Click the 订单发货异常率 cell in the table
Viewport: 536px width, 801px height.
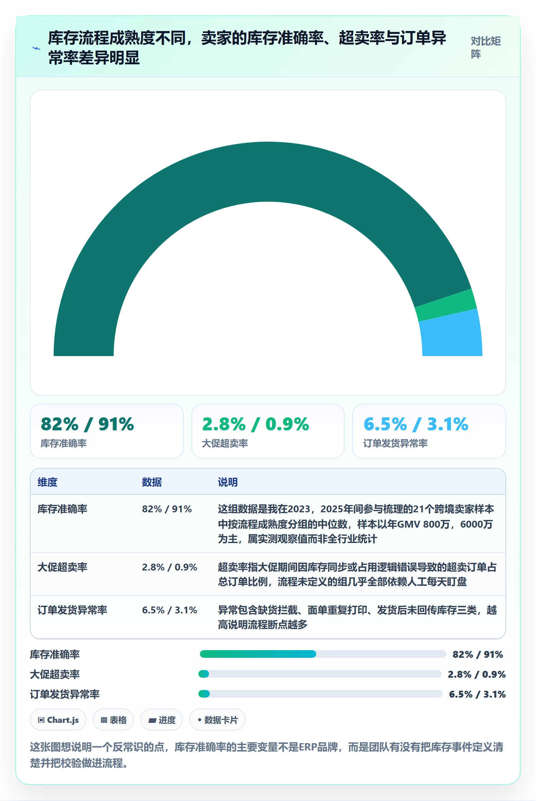pos(72,610)
